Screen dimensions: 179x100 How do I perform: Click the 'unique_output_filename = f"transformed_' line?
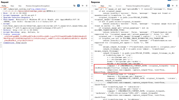click(140, 47)
